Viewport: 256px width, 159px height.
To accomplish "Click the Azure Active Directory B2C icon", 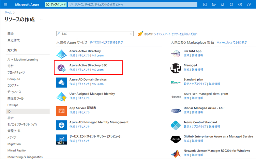I will (x=61, y=68).
